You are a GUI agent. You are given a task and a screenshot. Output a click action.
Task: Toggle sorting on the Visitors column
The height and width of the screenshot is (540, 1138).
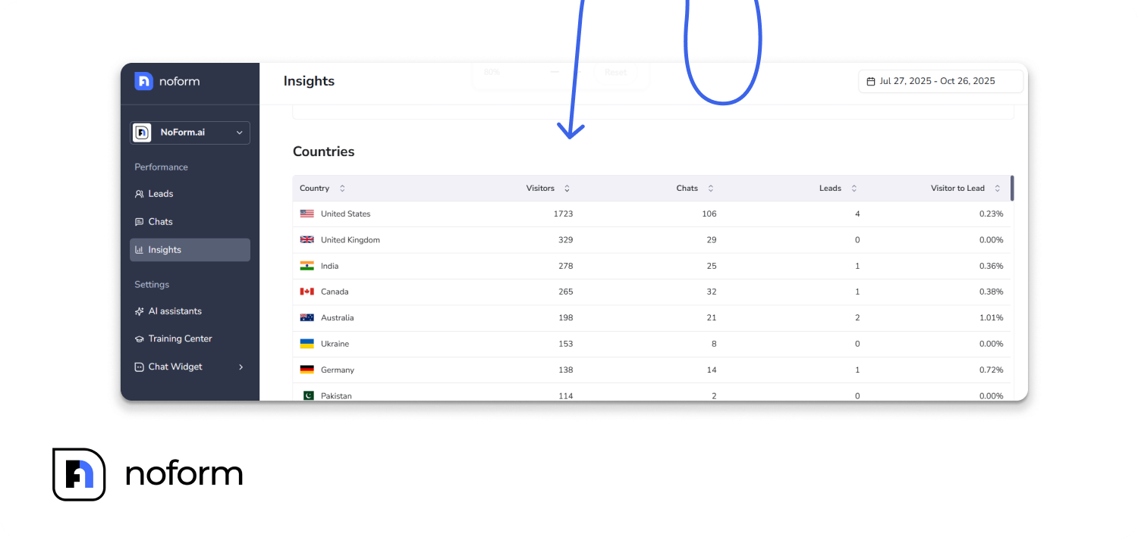(565, 188)
